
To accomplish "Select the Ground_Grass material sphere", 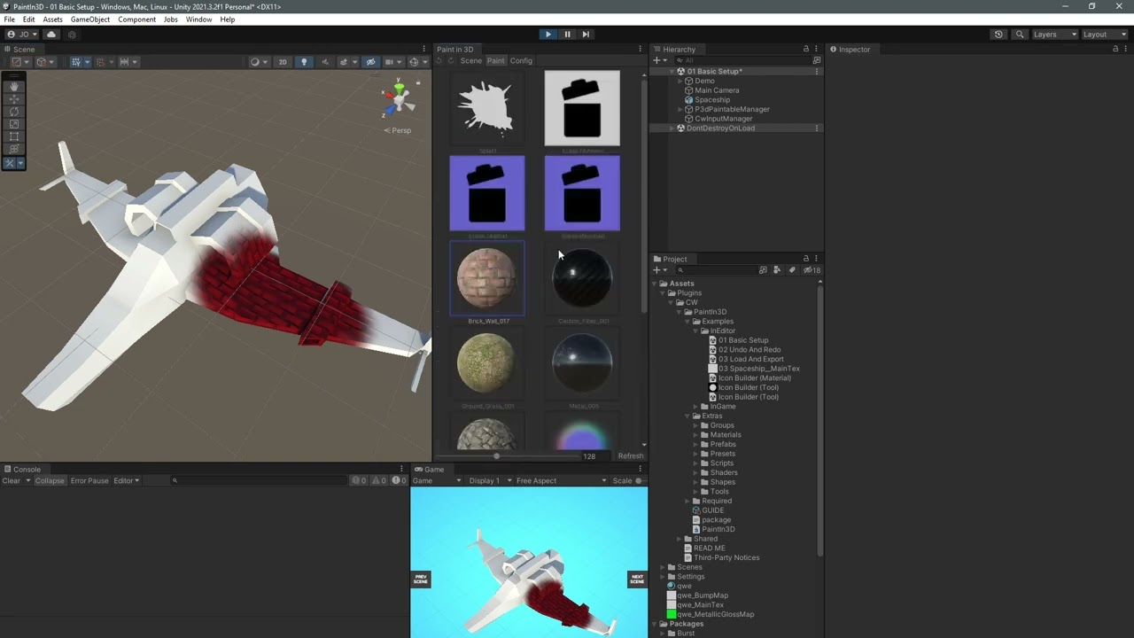I will click(x=487, y=362).
